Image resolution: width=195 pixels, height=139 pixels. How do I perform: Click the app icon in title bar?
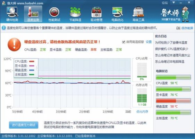(3, 3)
